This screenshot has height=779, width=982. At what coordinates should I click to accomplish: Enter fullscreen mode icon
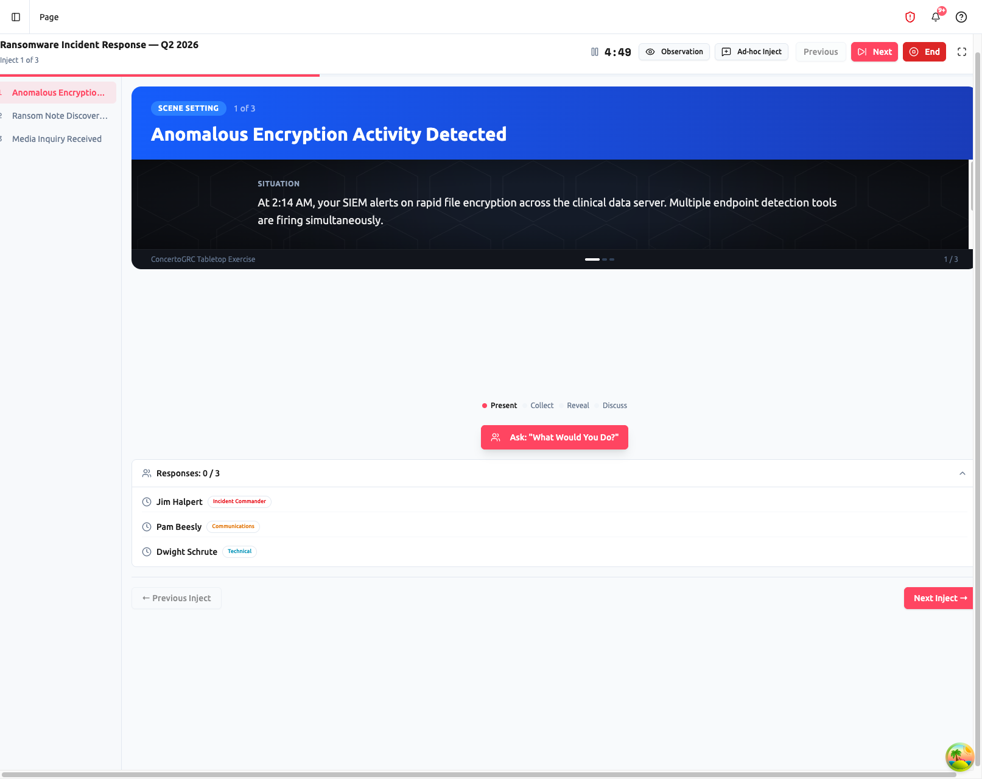pos(962,52)
